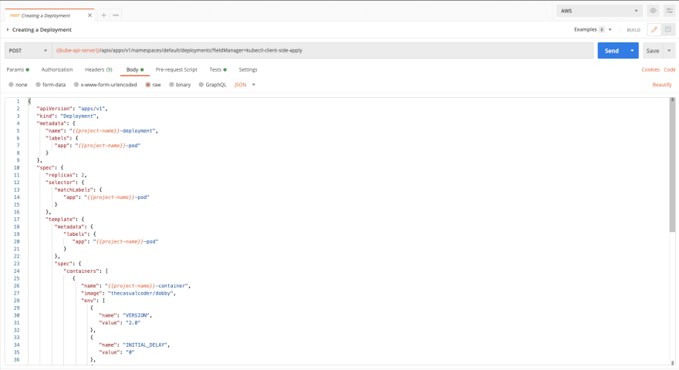679x370 pixels.
Task: Open the comments icon
Action: click(x=668, y=29)
